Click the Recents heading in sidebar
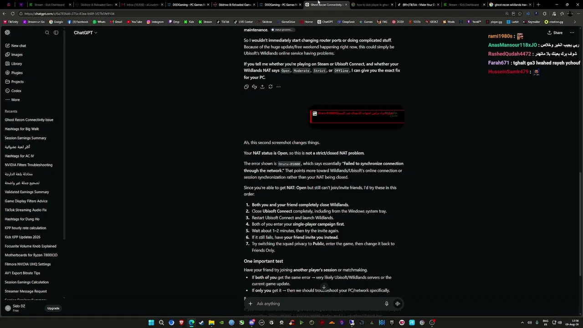The height and width of the screenshot is (328, 583). tap(11, 112)
